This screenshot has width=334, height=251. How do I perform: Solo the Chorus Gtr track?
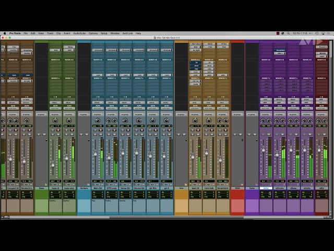136,134
